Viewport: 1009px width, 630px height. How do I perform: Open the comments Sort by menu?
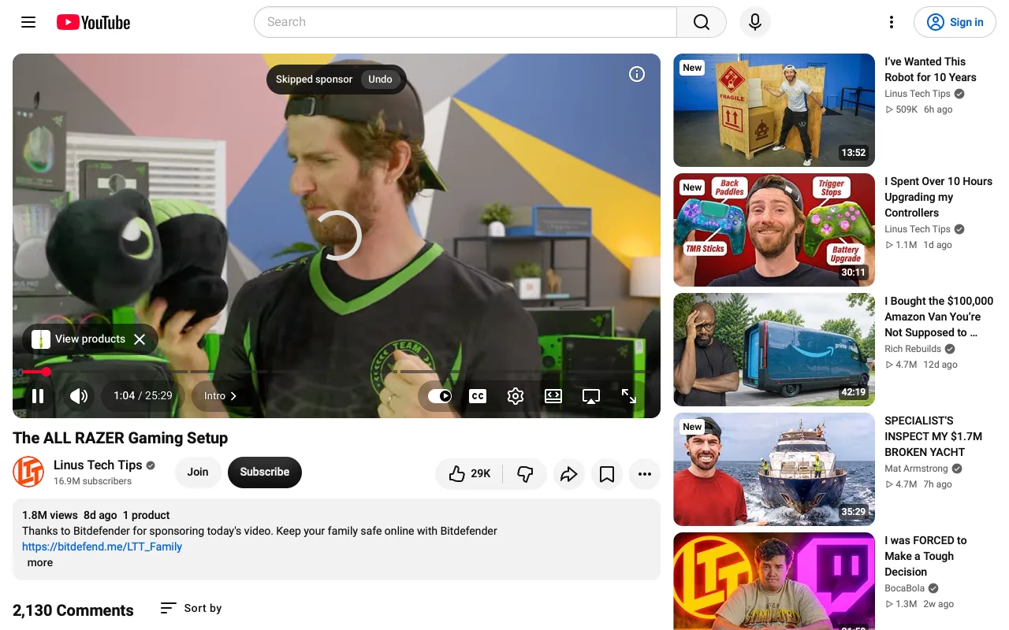point(191,608)
